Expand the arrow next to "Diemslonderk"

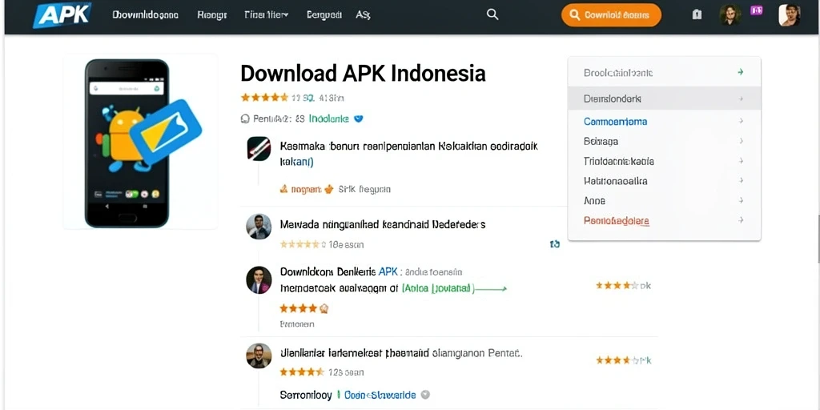click(741, 98)
